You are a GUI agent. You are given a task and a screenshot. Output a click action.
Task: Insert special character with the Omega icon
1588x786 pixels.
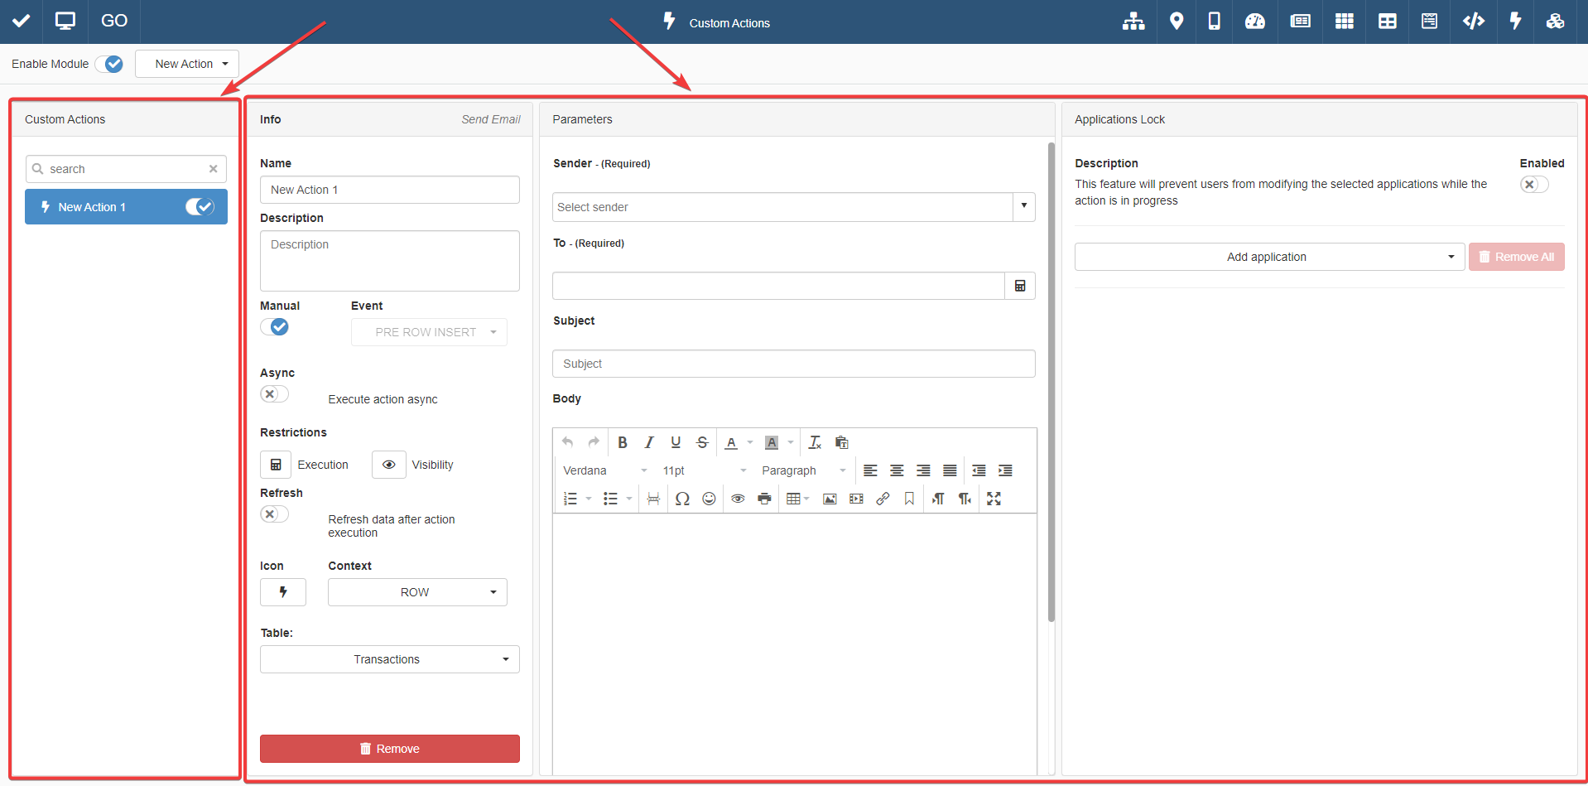[682, 499]
